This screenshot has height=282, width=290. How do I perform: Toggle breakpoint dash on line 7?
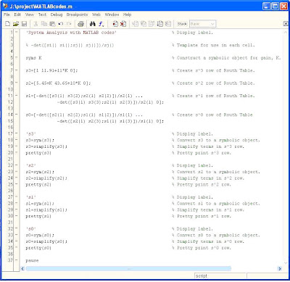[17, 70]
